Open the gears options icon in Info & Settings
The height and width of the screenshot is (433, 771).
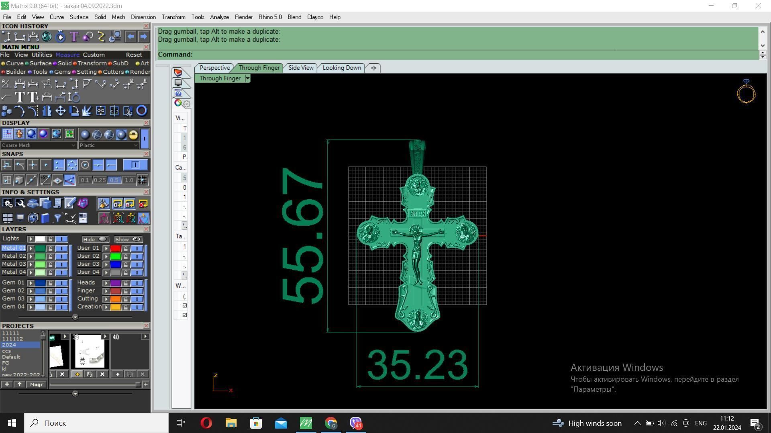click(x=7, y=204)
